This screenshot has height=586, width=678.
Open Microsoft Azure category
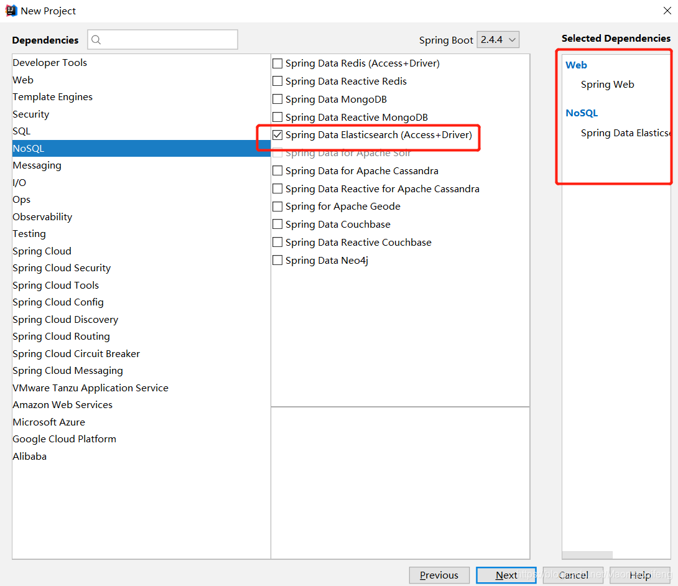[x=141, y=422]
